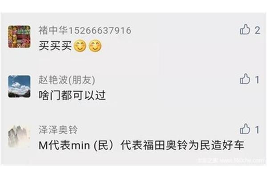Select the comment text 啥门都可以过
The width and height of the screenshot is (267, 178).
[72, 95]
